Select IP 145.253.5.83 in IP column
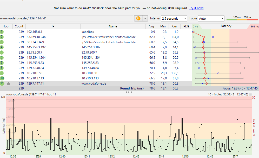The height and width of the screenshot is (158, 259). [x=35, y=63]
